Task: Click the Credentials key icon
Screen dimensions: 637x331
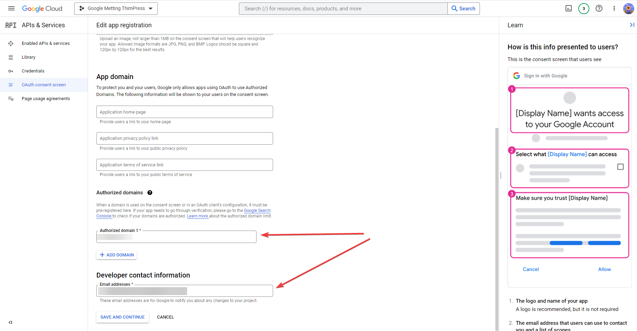Action: tap(11, 71)
